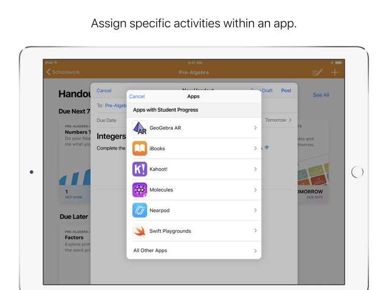The height and width of the screenshot is (290, 388).
Task: Tap the Due Date field label
Action: (x=107, y=120)
